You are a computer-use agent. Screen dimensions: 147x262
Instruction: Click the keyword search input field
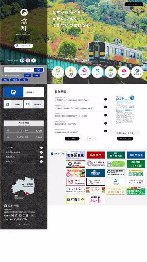click(x=19, y=70)
